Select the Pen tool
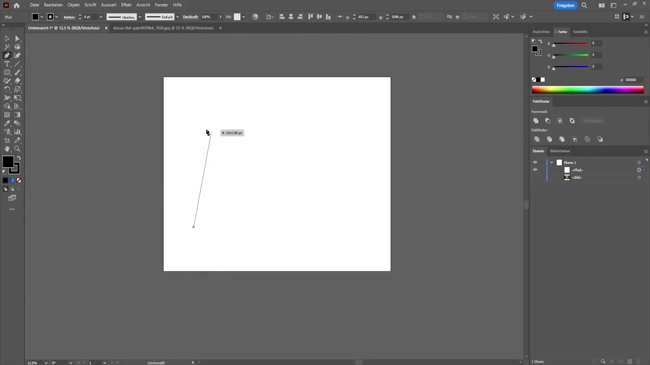 coord(7,55)
